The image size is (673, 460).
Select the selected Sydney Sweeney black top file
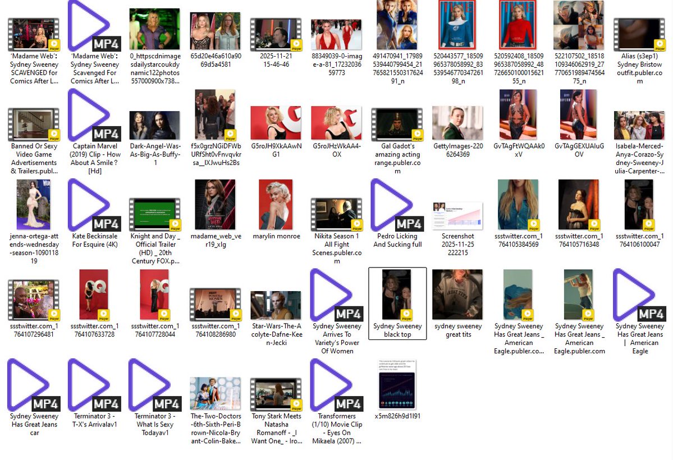pos(397,303)
